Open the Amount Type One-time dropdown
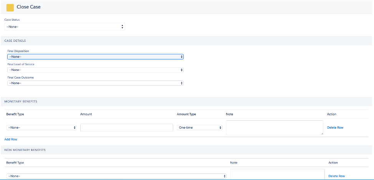This screenshot has height=180, width=374. coord(200,128)
